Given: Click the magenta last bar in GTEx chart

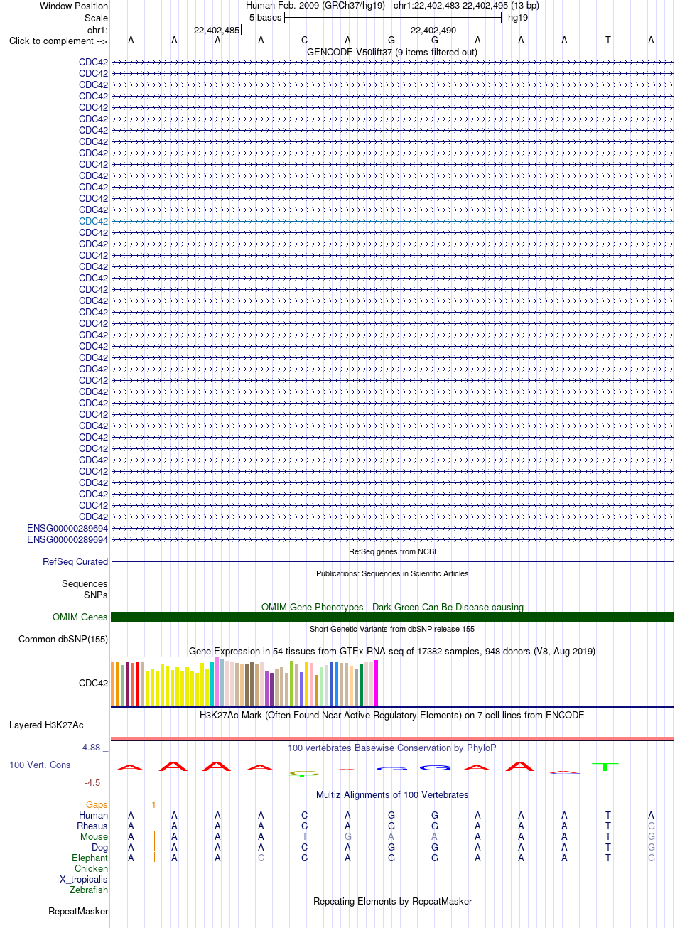Looking at the screenshot, I should 376,683.
